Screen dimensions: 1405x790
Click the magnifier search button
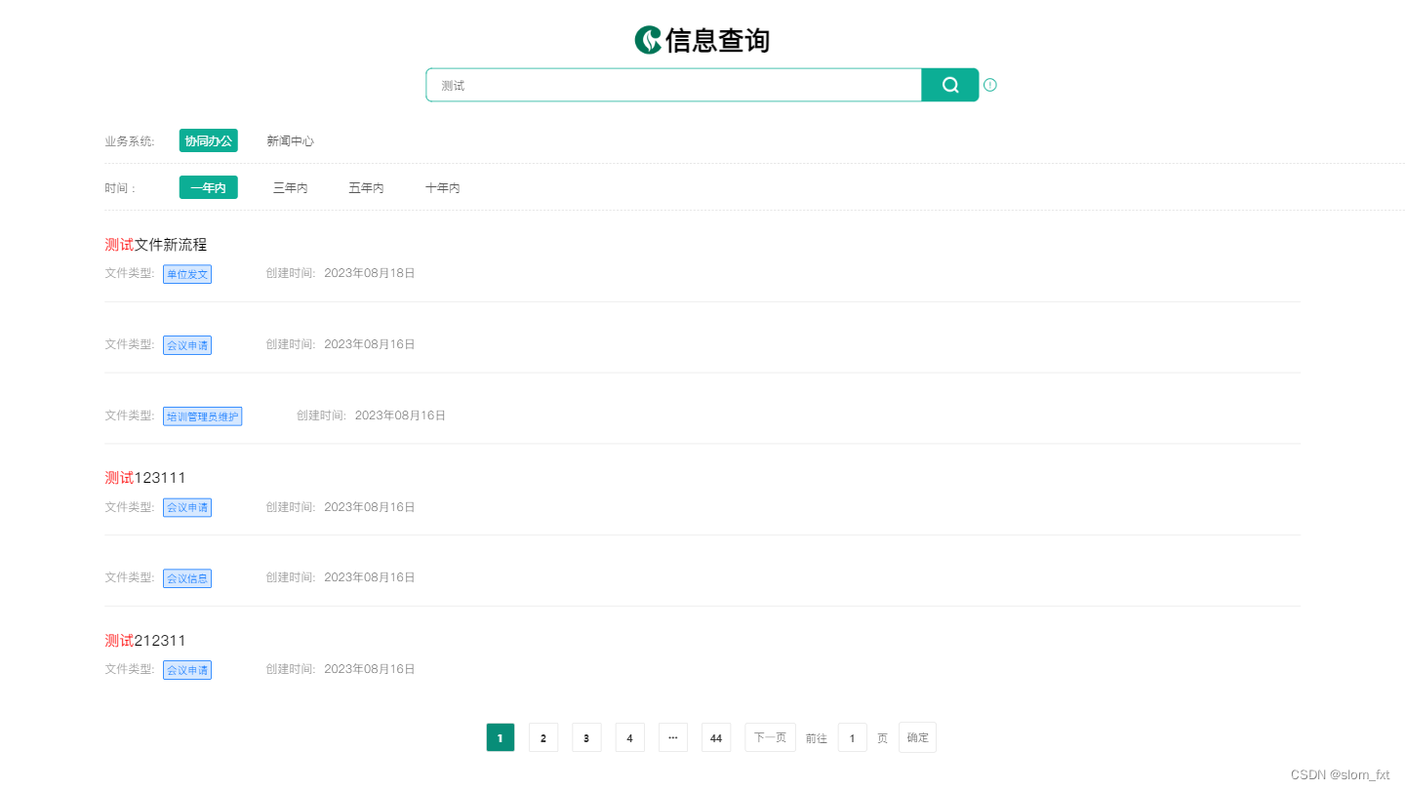click(x=949, y=85)
